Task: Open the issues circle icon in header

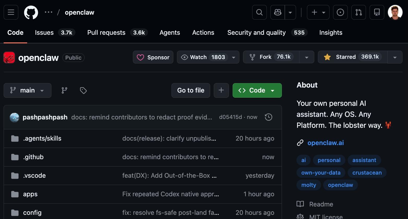Action: [x=340, y=12]
